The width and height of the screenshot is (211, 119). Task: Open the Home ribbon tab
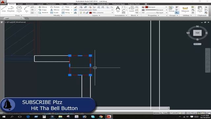12,4
